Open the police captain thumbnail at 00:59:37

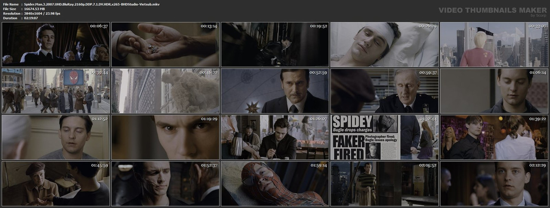pyautogui.click(x=385, y=90)
